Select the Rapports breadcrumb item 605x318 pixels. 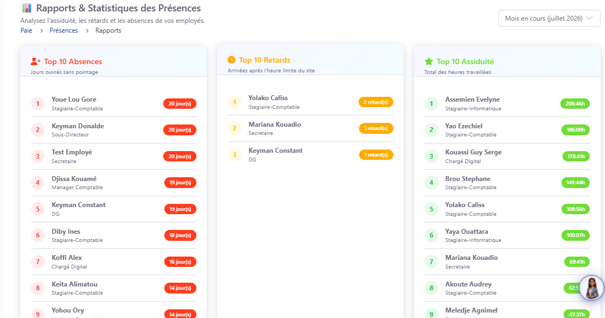108,30
